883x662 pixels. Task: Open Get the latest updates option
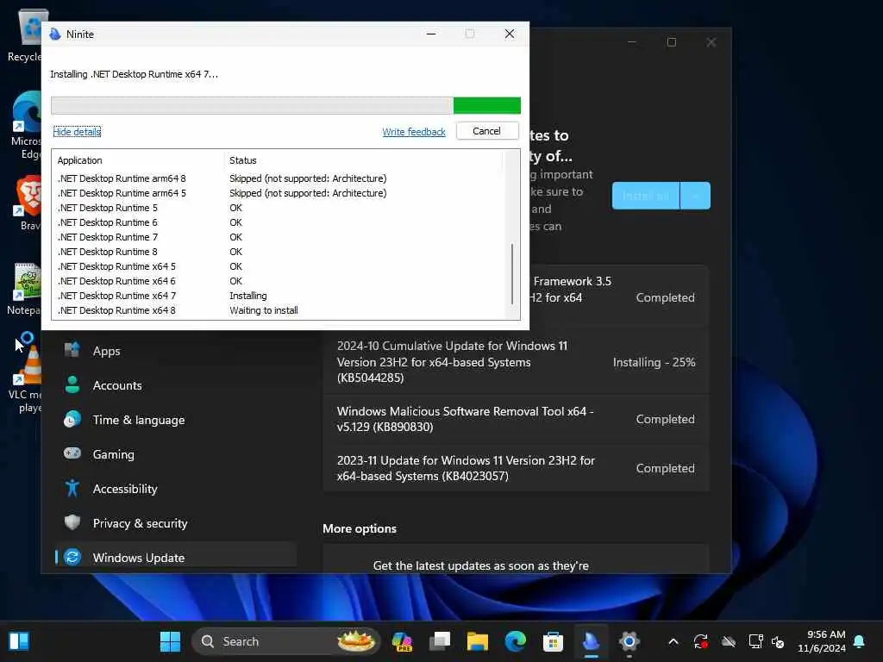point(516,559)
